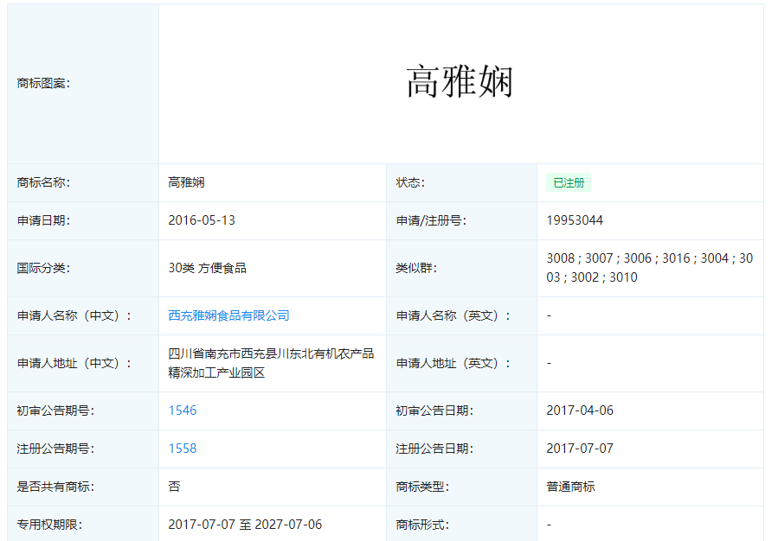Click the 已注册 status badge
778x541 pixels.
click(x=569, y=183)
